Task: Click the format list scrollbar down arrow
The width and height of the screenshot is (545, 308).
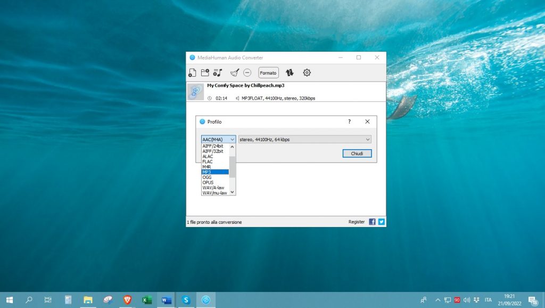Action: coord(232,192)
